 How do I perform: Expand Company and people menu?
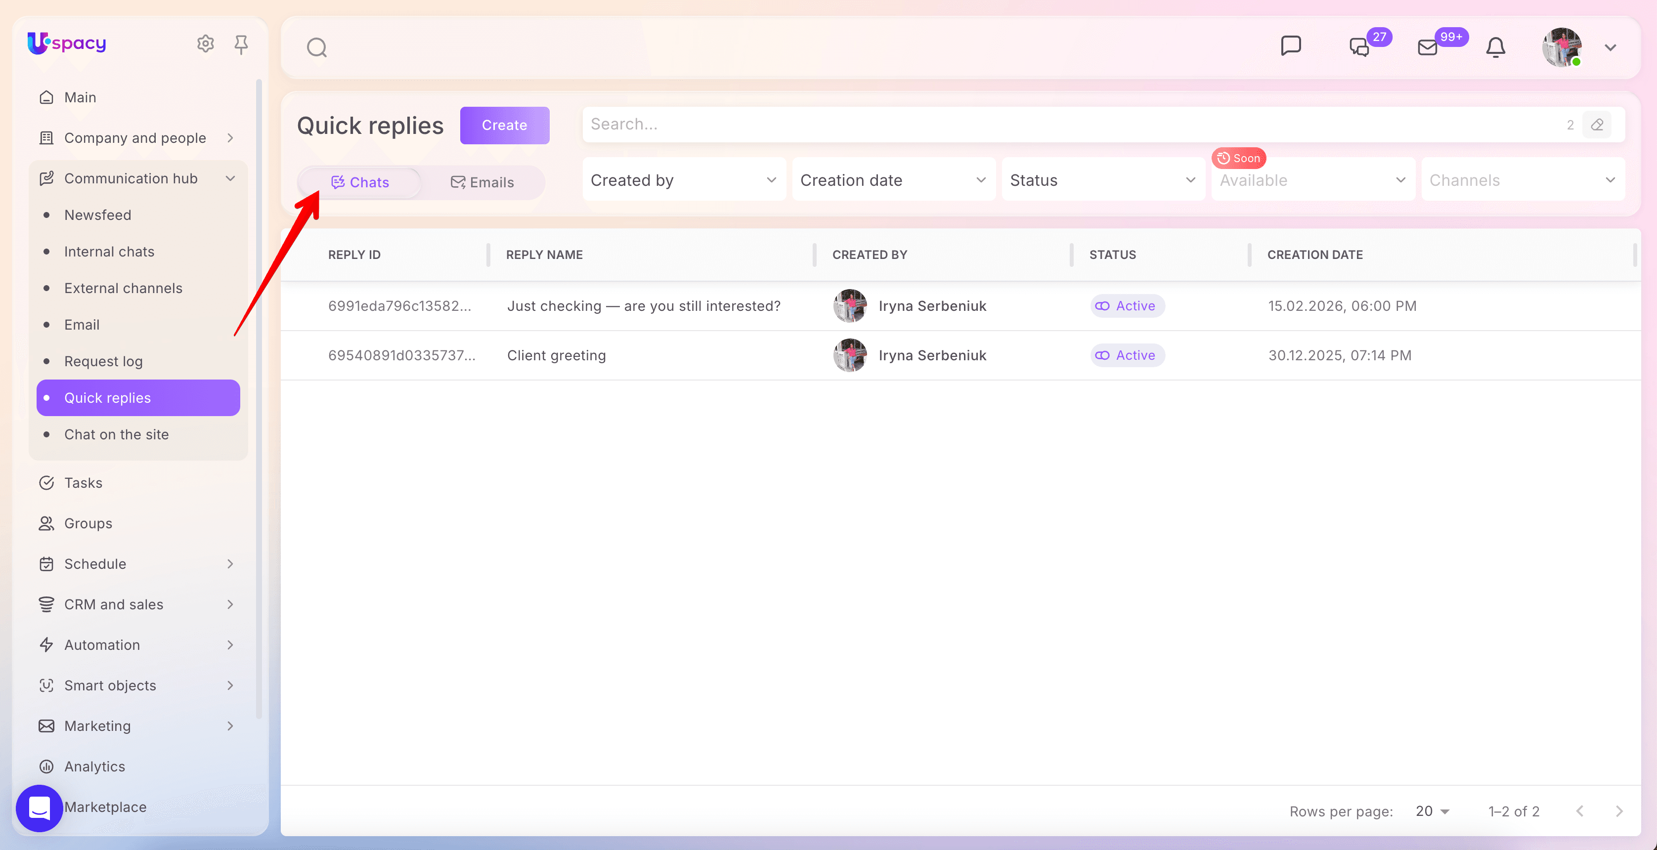230,138
